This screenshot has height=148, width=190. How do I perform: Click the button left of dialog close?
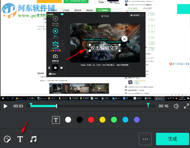tap(135, 15)
